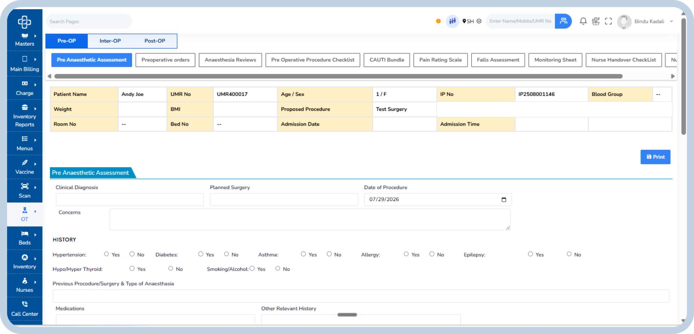Open the Inventory sidebar icon

pos(25,257)
